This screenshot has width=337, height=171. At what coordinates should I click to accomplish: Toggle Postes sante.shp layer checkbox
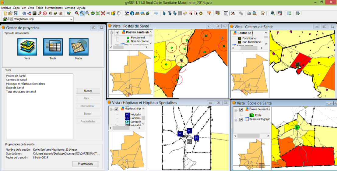tap(117, 33)
